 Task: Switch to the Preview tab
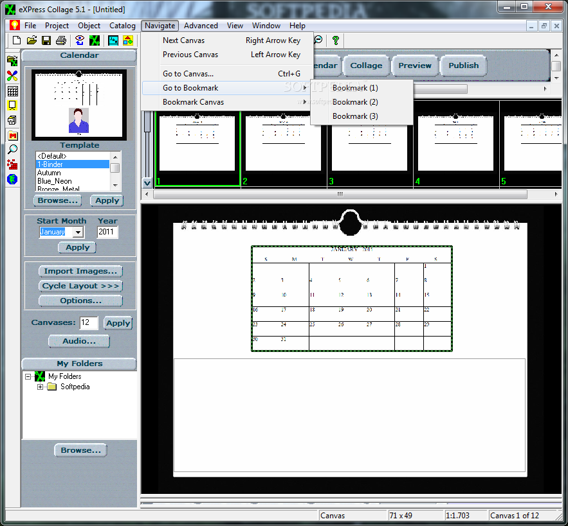(x=415, y=66)
